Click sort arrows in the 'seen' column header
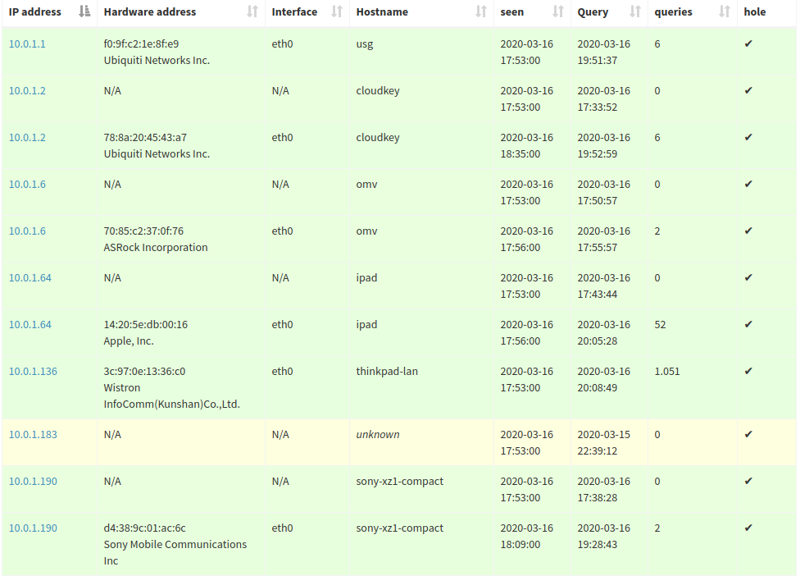800x576 pixels. pos(558,11)
